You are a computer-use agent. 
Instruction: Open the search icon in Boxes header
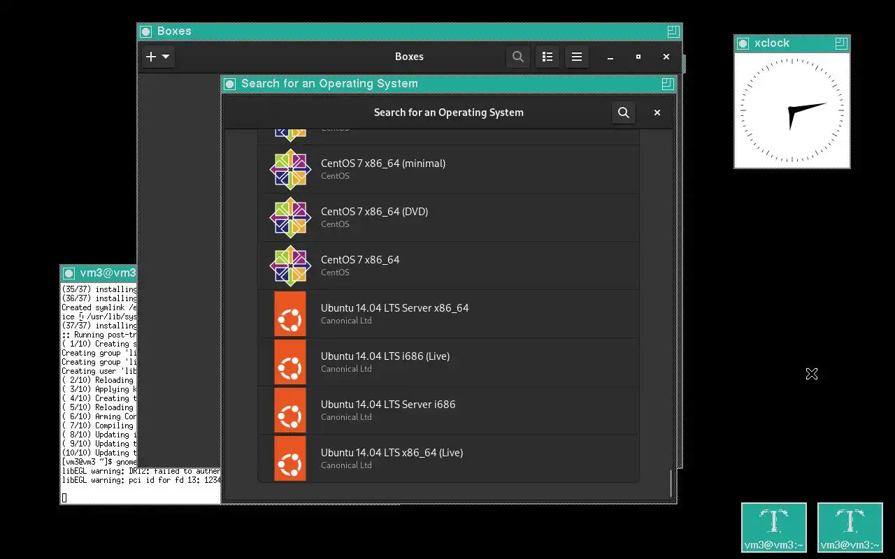pyautogui.click(x=517, y=57)
